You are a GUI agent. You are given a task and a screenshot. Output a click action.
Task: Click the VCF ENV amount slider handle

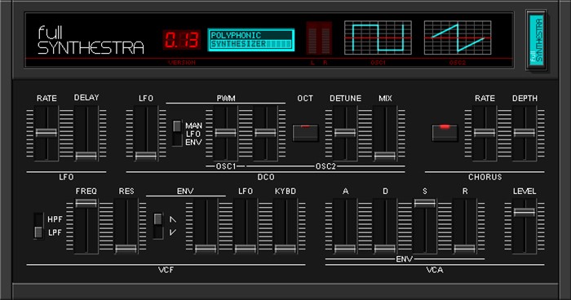(206, 249)
